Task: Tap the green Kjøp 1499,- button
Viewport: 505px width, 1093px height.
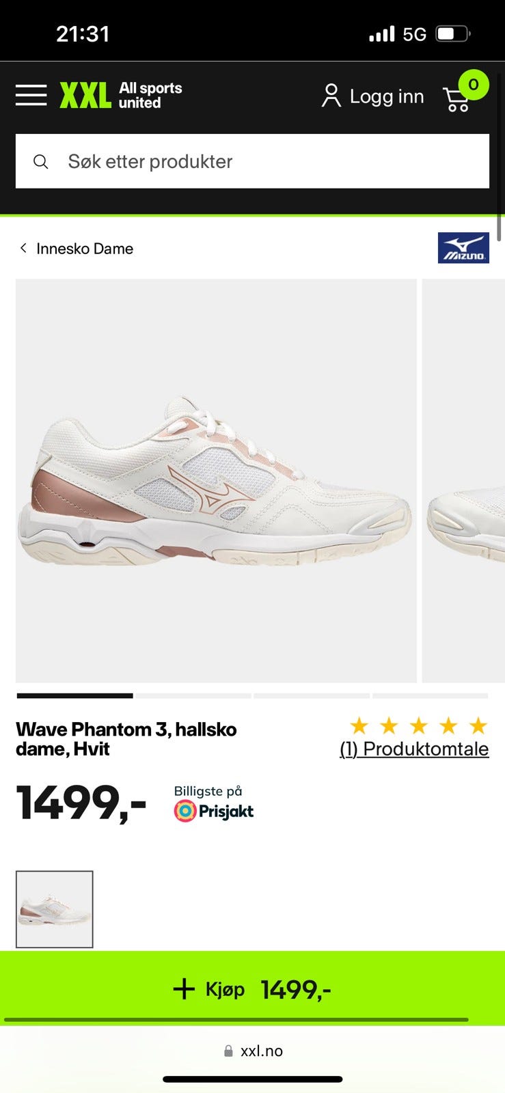Action: click(x=252, y=988)
